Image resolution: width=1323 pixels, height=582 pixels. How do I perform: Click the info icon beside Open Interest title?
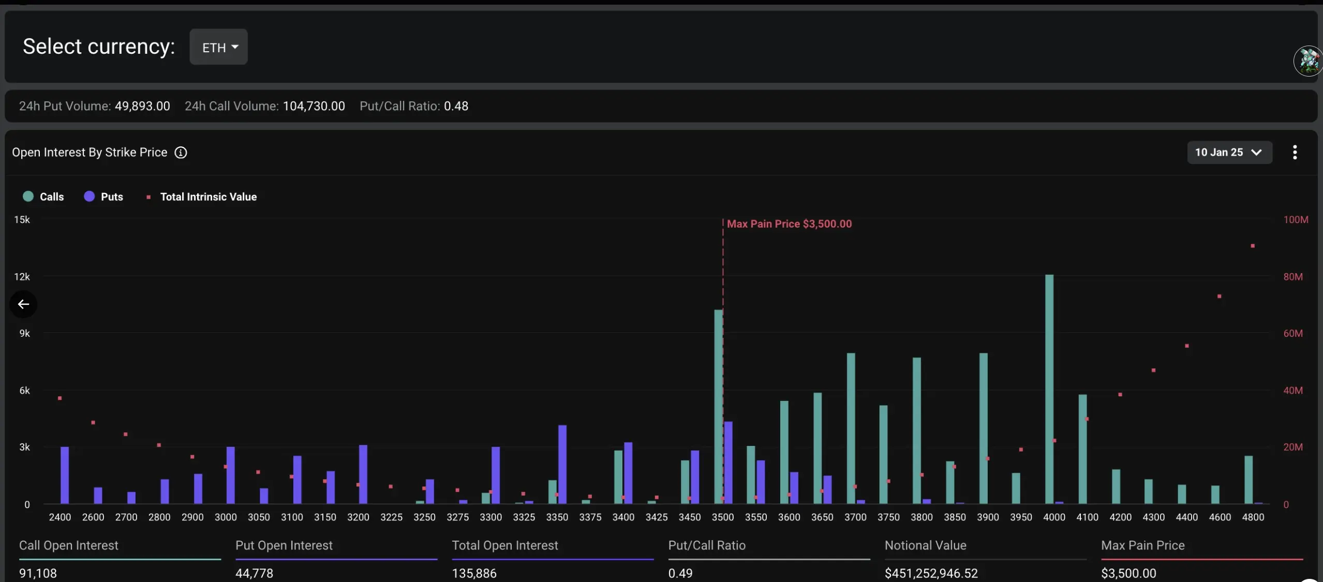(181, 153)
